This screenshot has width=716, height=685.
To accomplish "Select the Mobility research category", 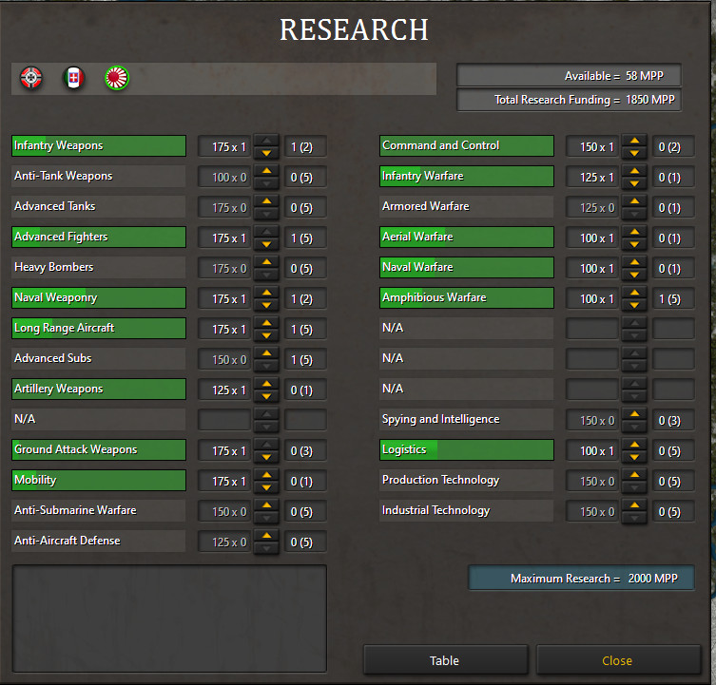I will (x=99, y=480).
